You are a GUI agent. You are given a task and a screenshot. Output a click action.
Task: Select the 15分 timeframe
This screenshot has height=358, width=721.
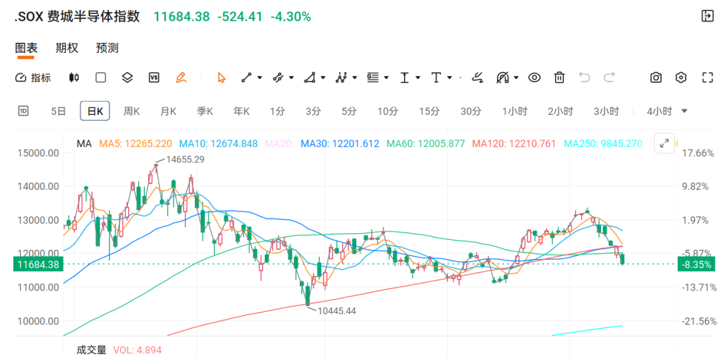[x=429, y=111]
